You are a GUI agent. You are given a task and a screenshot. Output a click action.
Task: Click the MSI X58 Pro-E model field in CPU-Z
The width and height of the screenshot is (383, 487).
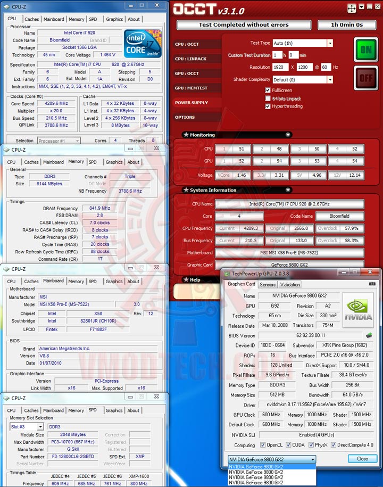tap(76, 304)
